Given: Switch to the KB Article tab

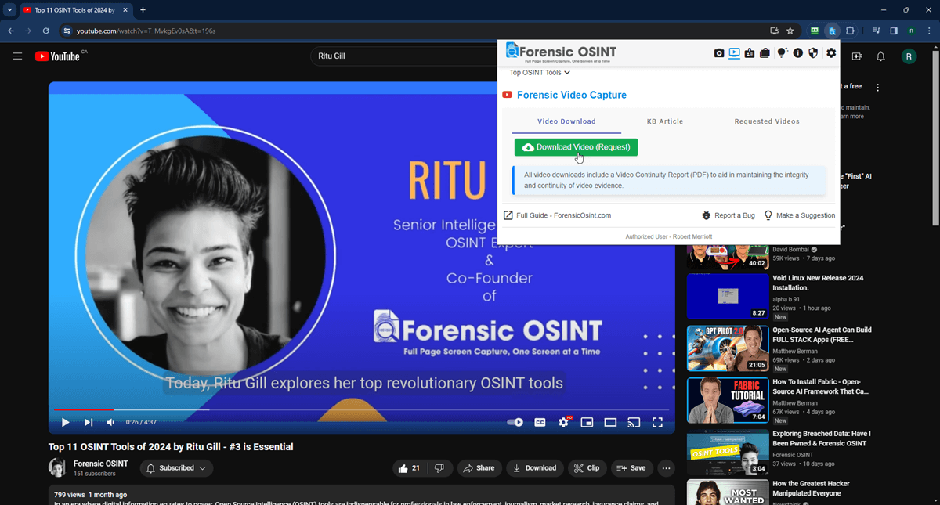Looking at the screenshot, I should pos(665,121).
